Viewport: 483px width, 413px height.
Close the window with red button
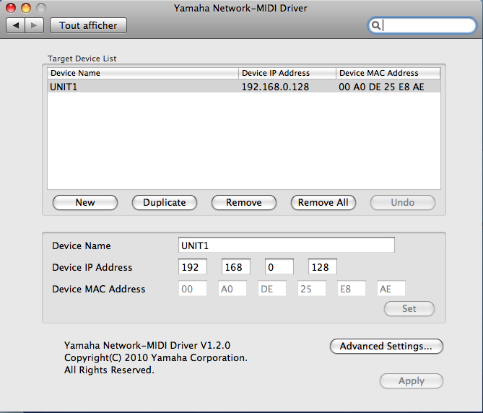11,8
